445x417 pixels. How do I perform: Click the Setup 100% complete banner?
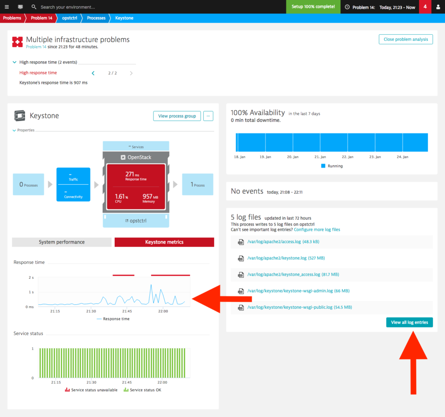[313, 7]
